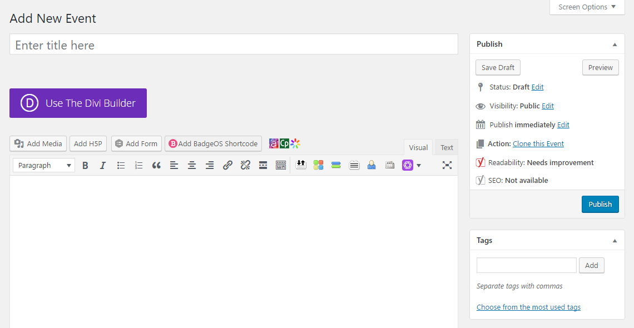Image resolution: width=634 pixels, height=328 pixels.
Task: Enter distraction-free fullscreen mode
Action: (x=447, y=165)
